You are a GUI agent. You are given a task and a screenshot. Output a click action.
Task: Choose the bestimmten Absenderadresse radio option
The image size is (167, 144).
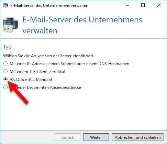click(5, 87)
